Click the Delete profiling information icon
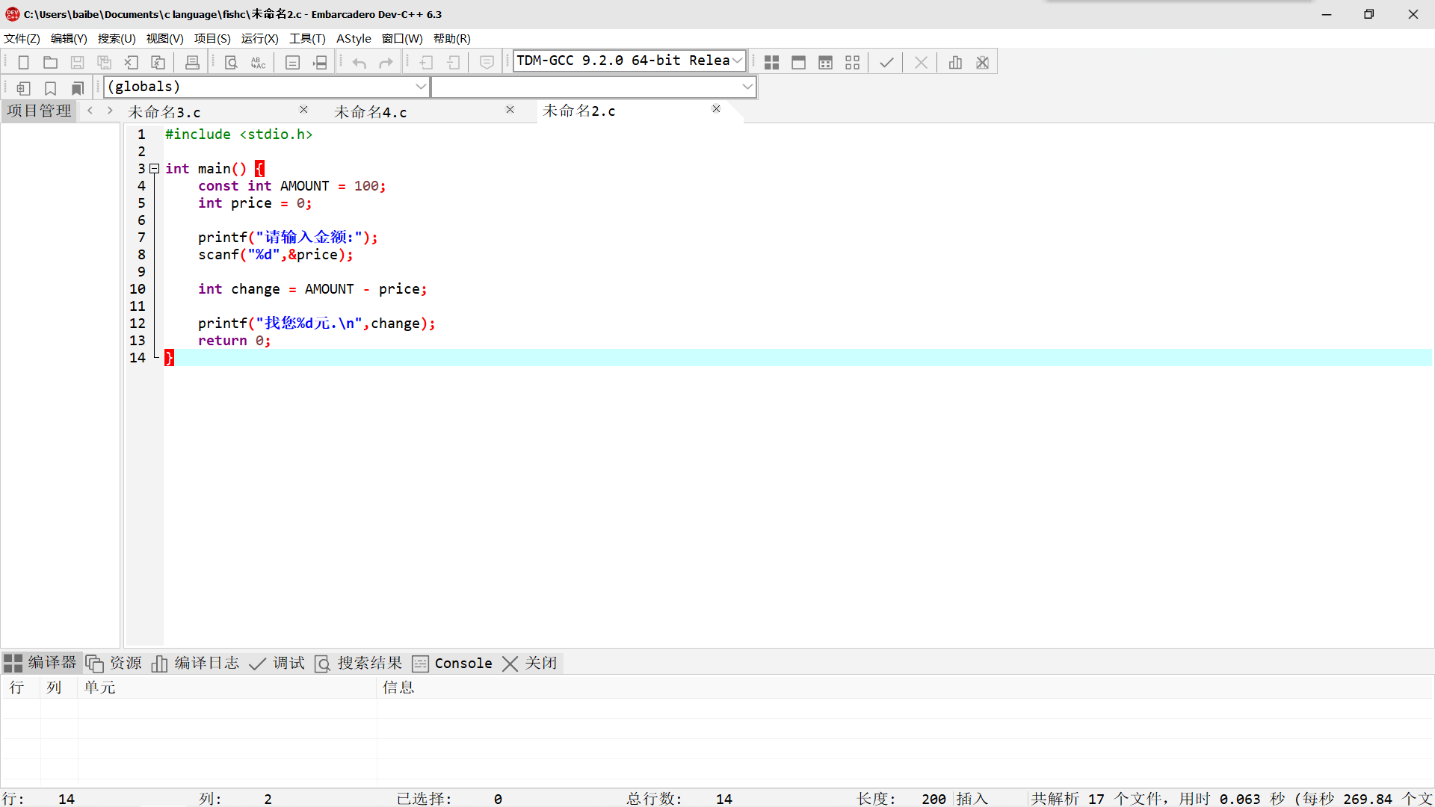Viewport: 1435px width, 807px height. [982, 63]
